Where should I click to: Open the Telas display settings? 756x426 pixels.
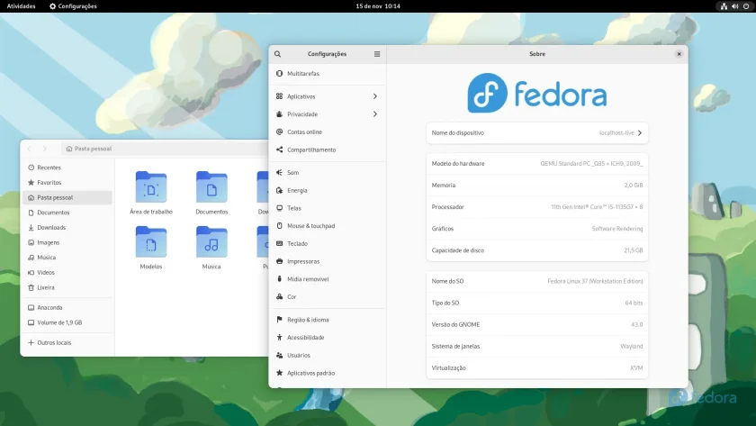pyautogui.click(x=328, y=208)
